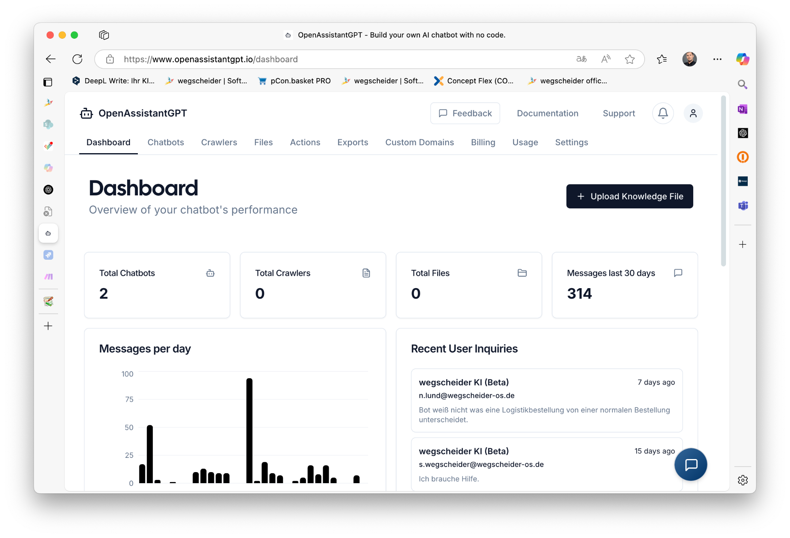The image size is (790, 538).
Task: Open DeepL Write bookmark
Action: [x=113, y=81]
